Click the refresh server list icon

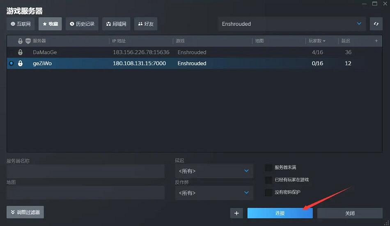coord(376,24)
